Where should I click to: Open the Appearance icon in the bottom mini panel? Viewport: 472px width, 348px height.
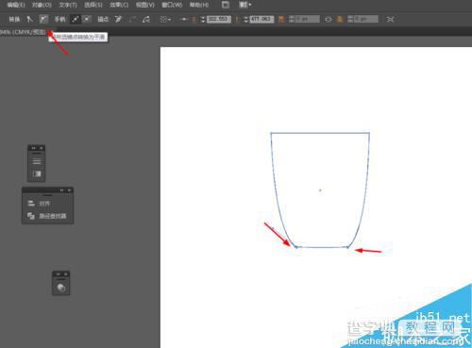click(x=61, y=288)
